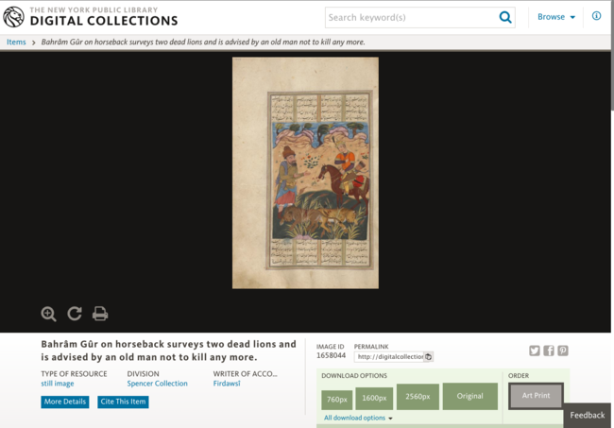Order an Art Print

(536, 396)
